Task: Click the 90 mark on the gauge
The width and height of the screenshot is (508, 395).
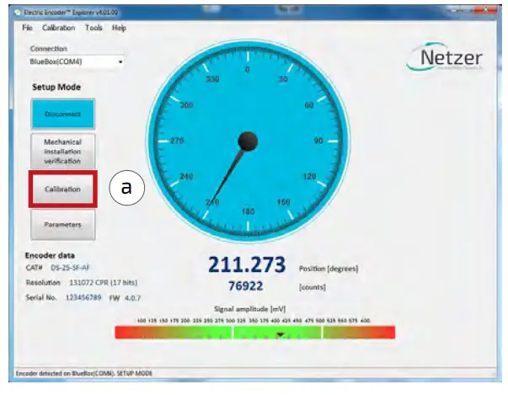Action: [x=318, y=141]
